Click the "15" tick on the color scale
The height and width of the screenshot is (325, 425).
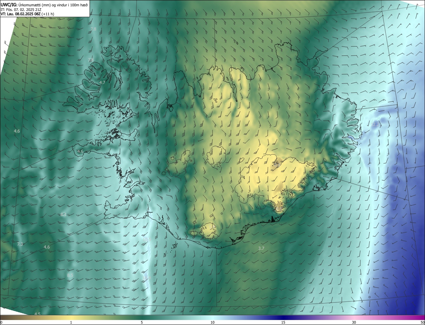[x=283, y=323]
